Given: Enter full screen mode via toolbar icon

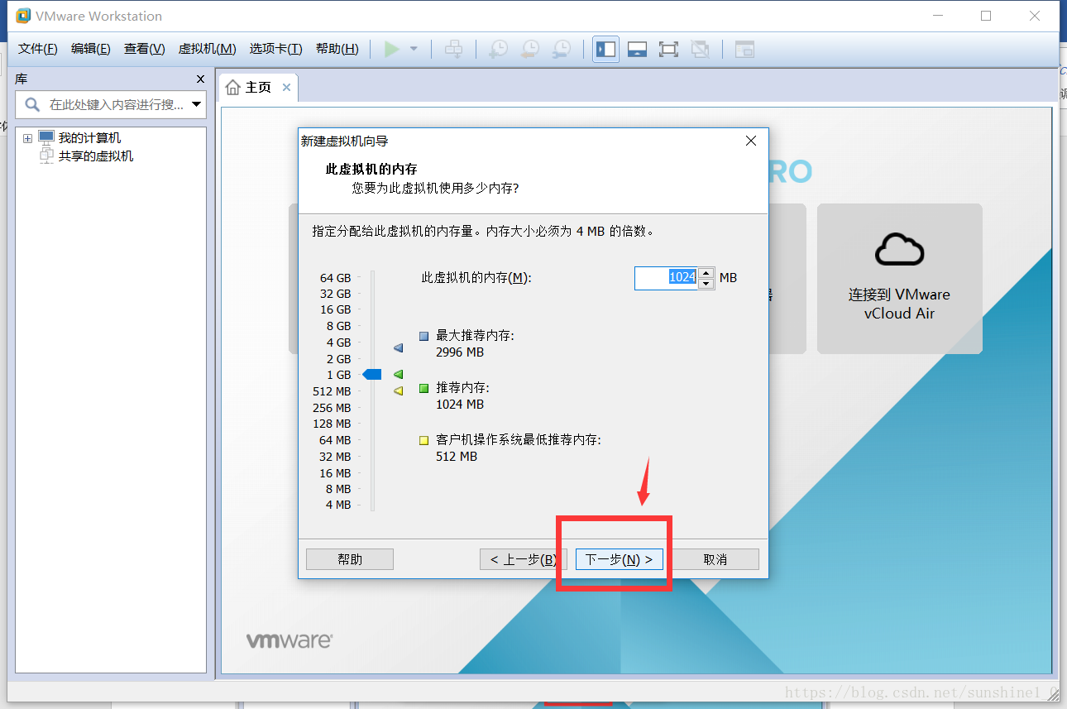Looking at the screenshot, I should coord(668,49).
